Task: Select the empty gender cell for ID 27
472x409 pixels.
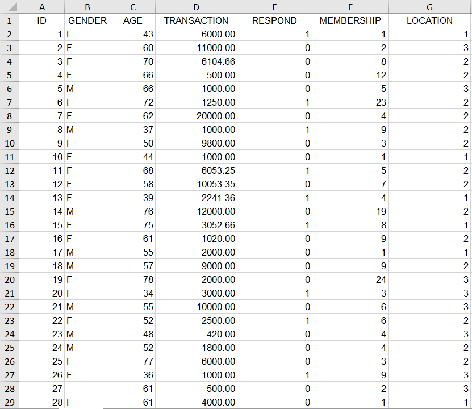Action: [87, 389]
